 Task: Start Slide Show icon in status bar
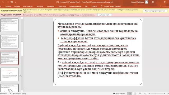(145, 94)
